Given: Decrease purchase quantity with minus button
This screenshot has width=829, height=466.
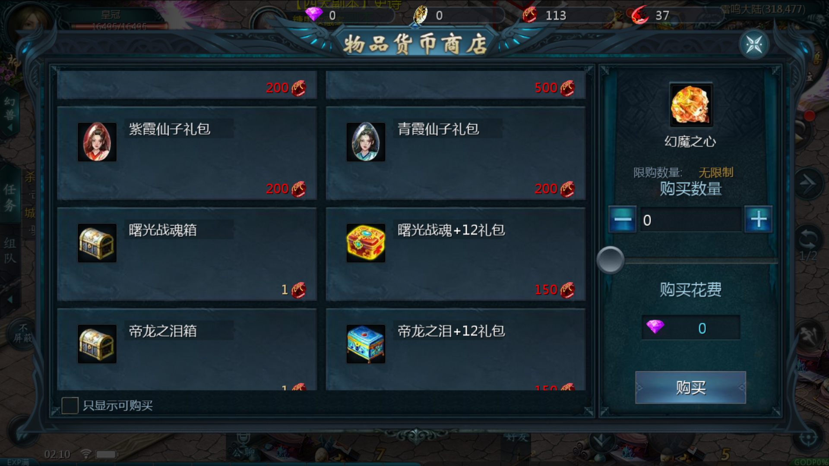Looking at the screenshot, I should [x=622, y=220].
